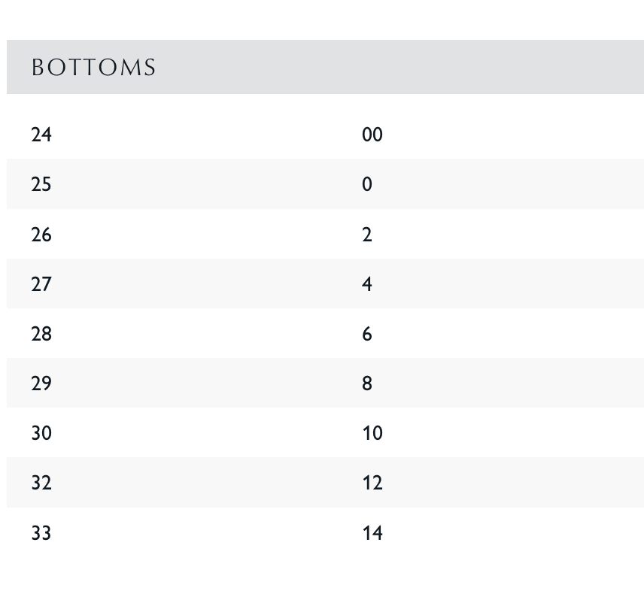Click the size 14 cell
The image size is (644, 594).
pos(372,533)
